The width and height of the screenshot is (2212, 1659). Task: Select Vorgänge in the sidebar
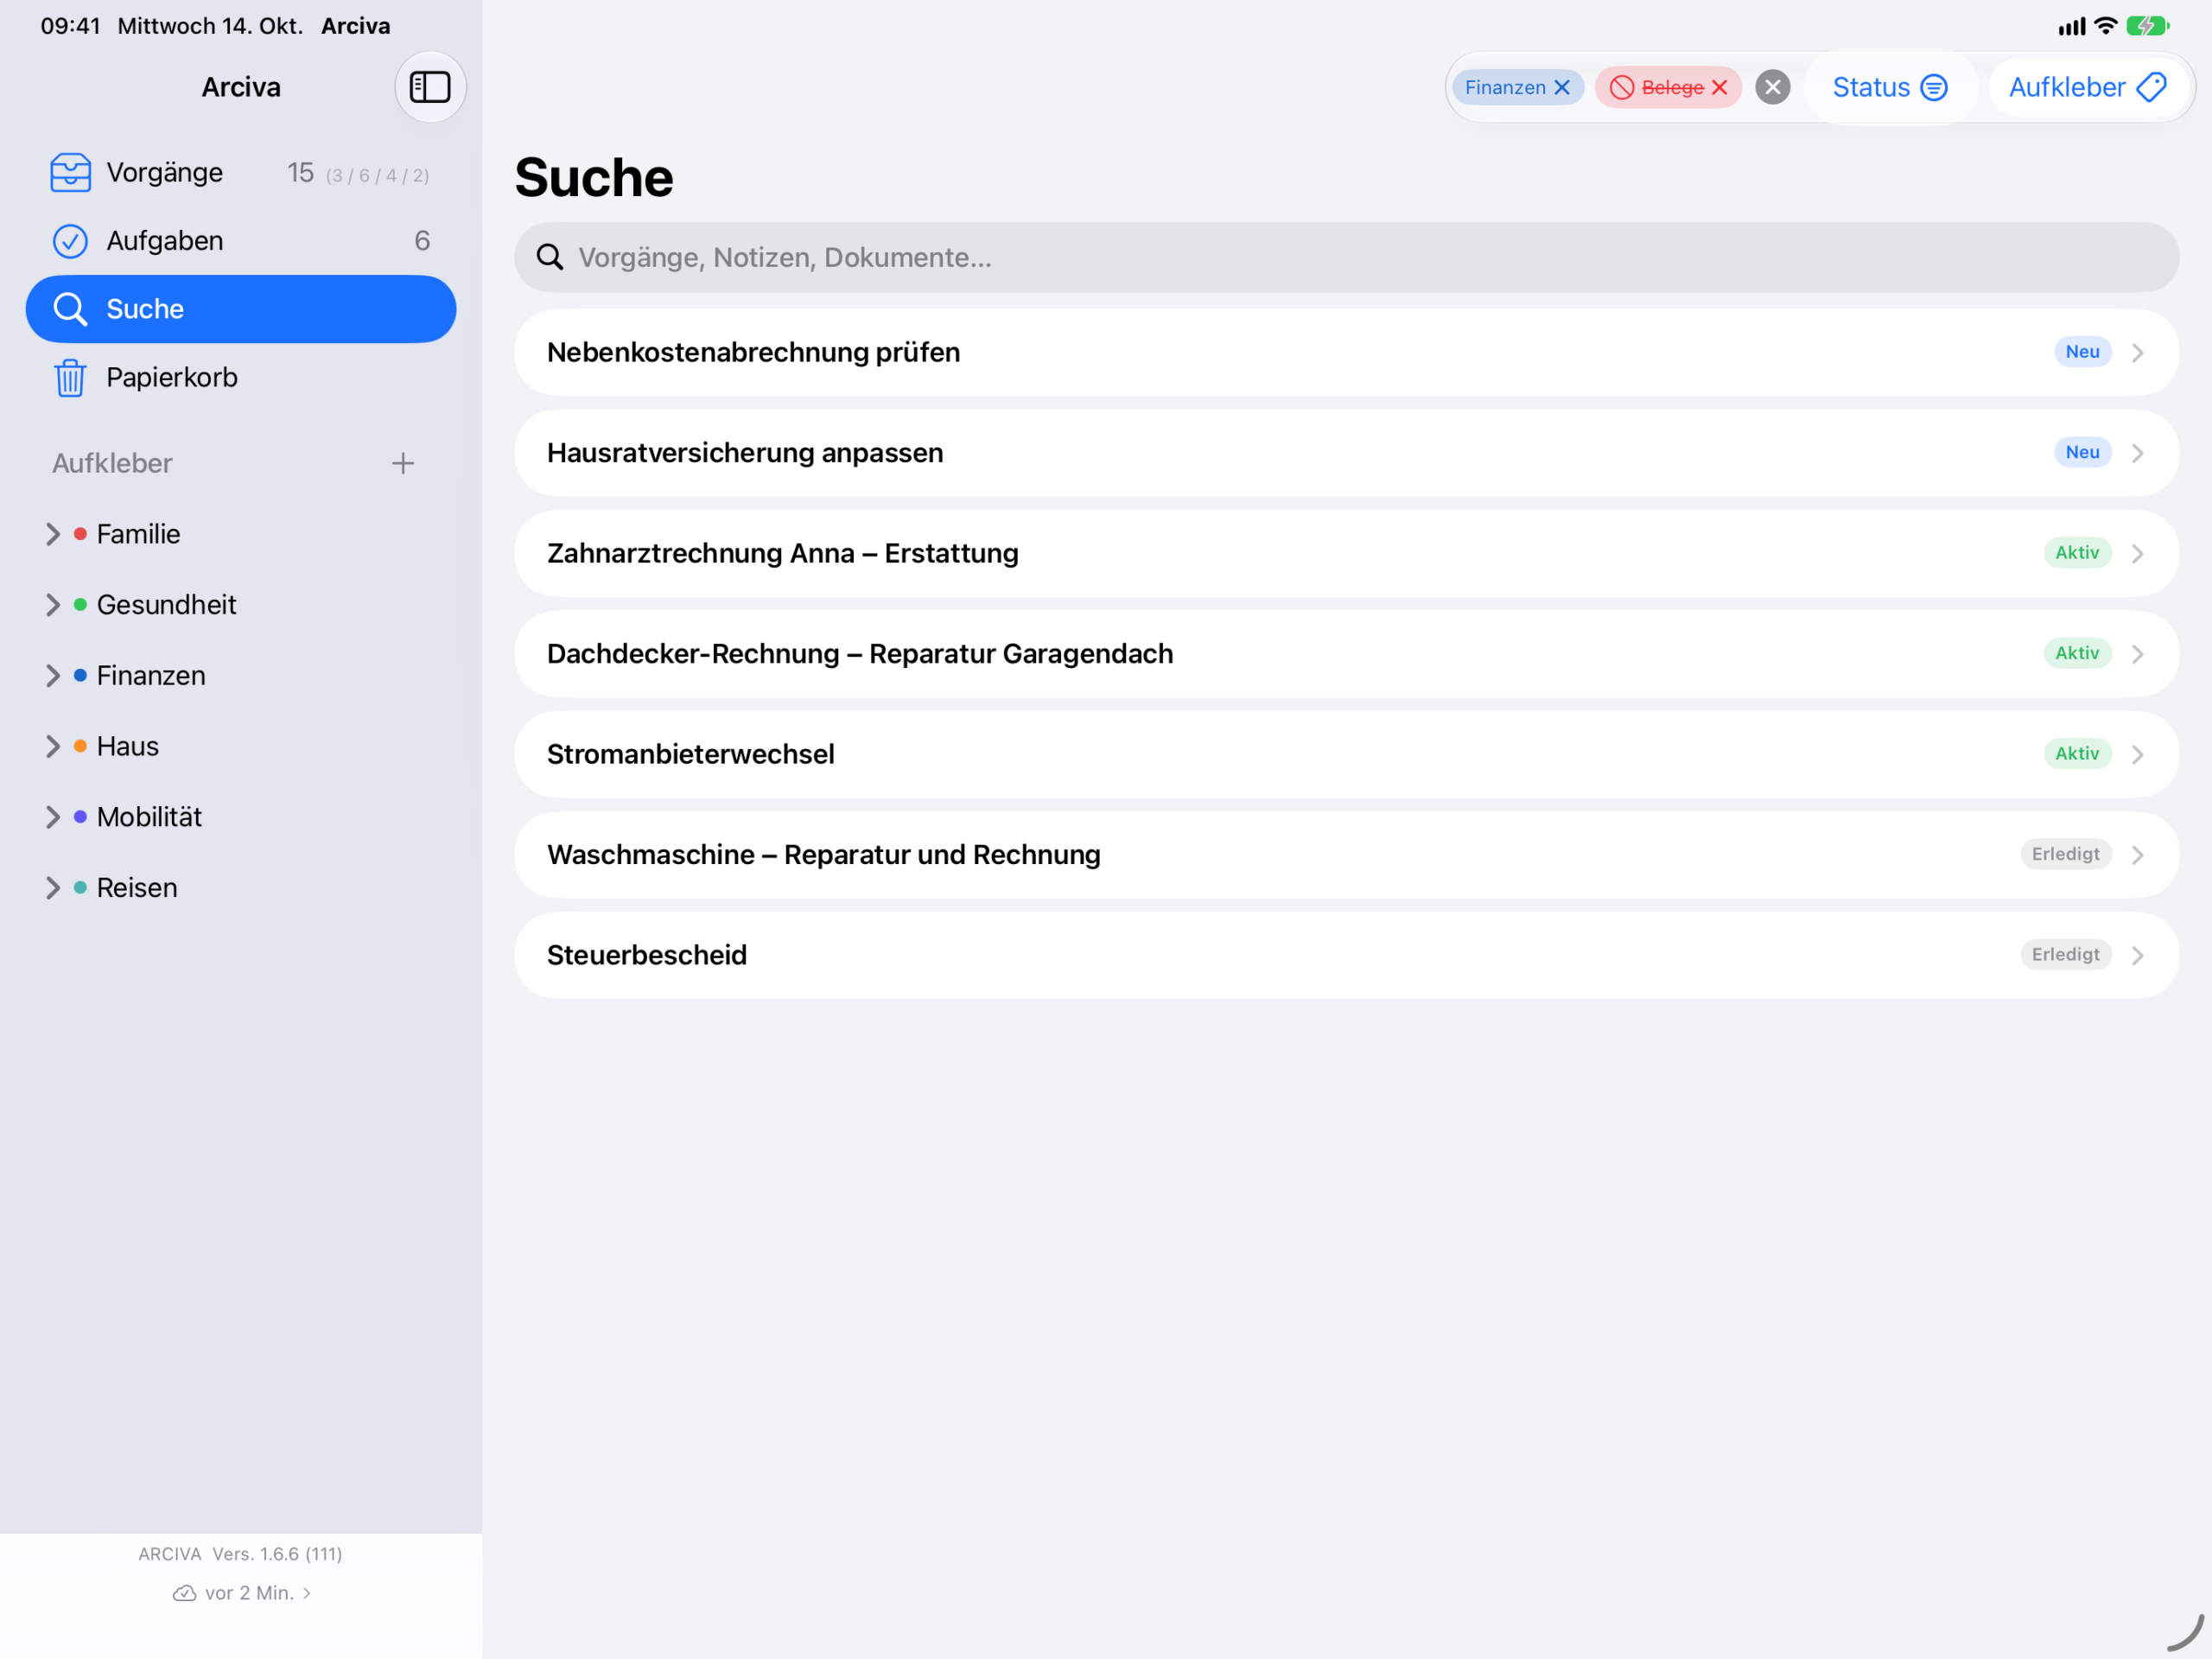(241, 172)
